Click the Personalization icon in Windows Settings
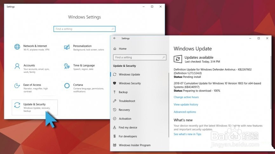Image resolution: width=275 pixels, height=154 pixels. pyautogui.click(x=67, y=47)
